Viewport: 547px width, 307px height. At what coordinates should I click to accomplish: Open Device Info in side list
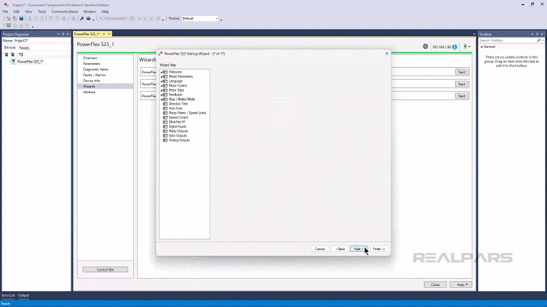coord(91,80)
